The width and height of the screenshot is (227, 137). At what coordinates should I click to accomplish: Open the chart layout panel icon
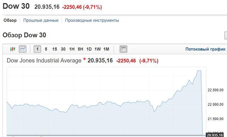(x=123, y=49)
